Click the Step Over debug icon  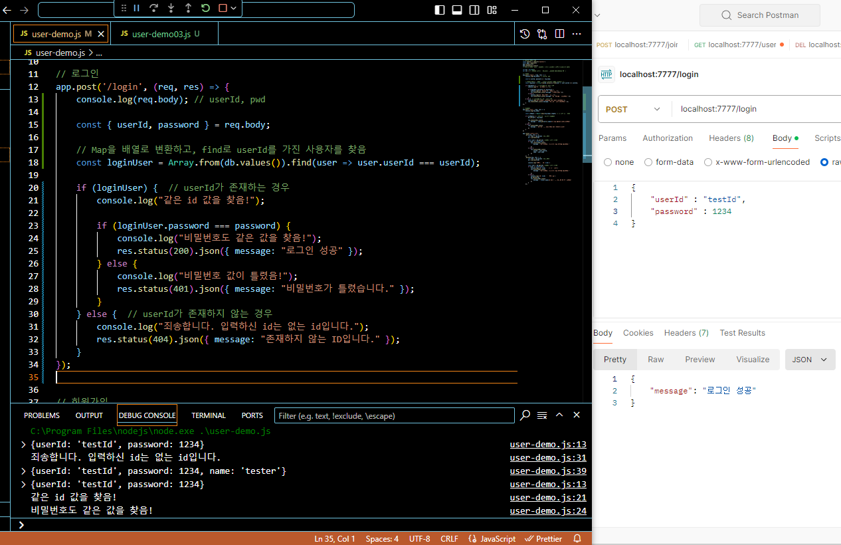point(153,8)
